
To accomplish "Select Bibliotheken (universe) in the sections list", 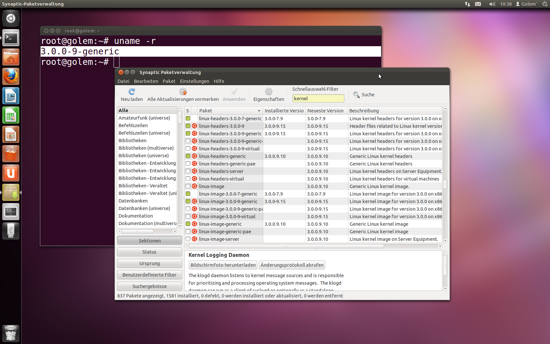I will point(144,156).
